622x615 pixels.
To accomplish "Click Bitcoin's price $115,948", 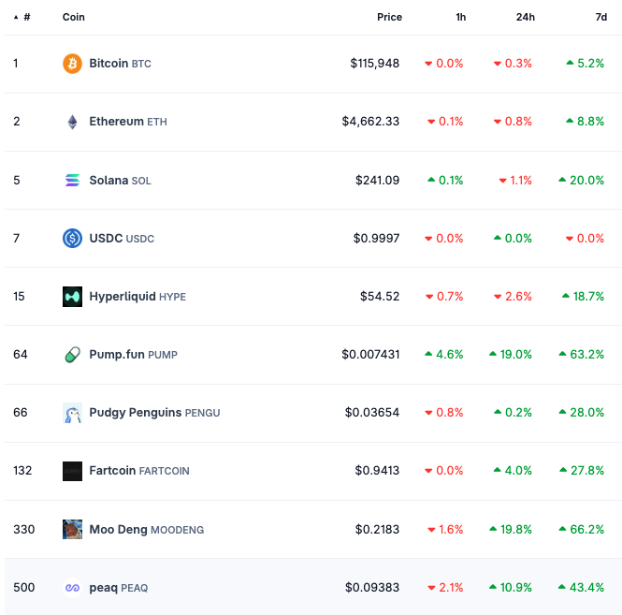I will [x=374, y=64].
